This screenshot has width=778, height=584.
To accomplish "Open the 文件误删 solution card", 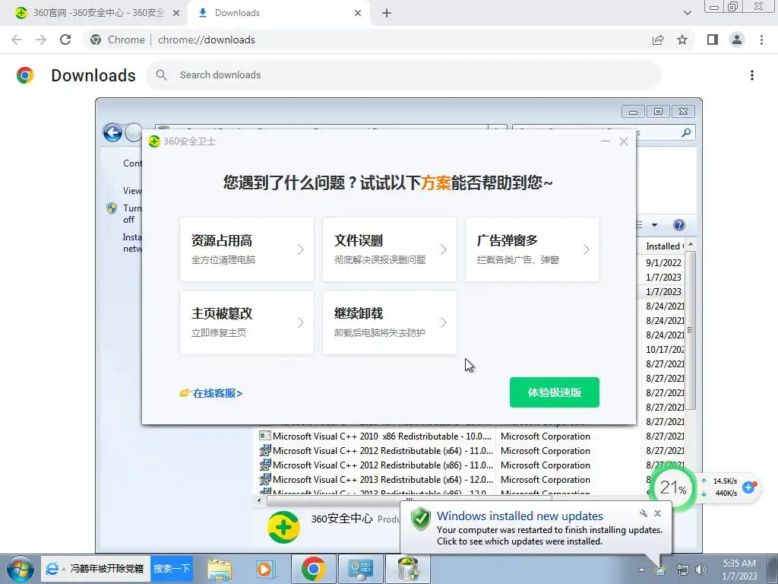I will (x=390, y=249).
